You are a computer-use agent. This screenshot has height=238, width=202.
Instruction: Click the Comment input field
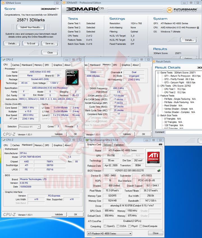(184, 132)
